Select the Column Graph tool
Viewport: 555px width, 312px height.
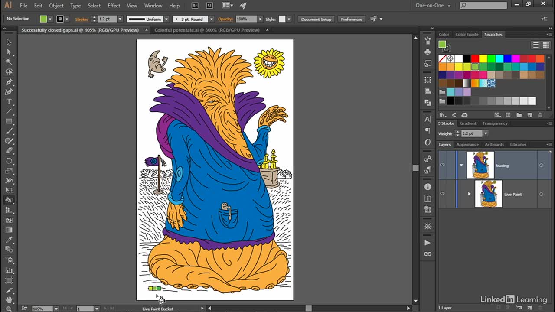(x=9, y=270)
